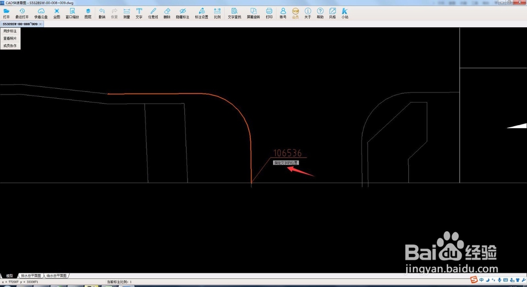Select the 任意线 freehand line tool

tap(153, 14)
